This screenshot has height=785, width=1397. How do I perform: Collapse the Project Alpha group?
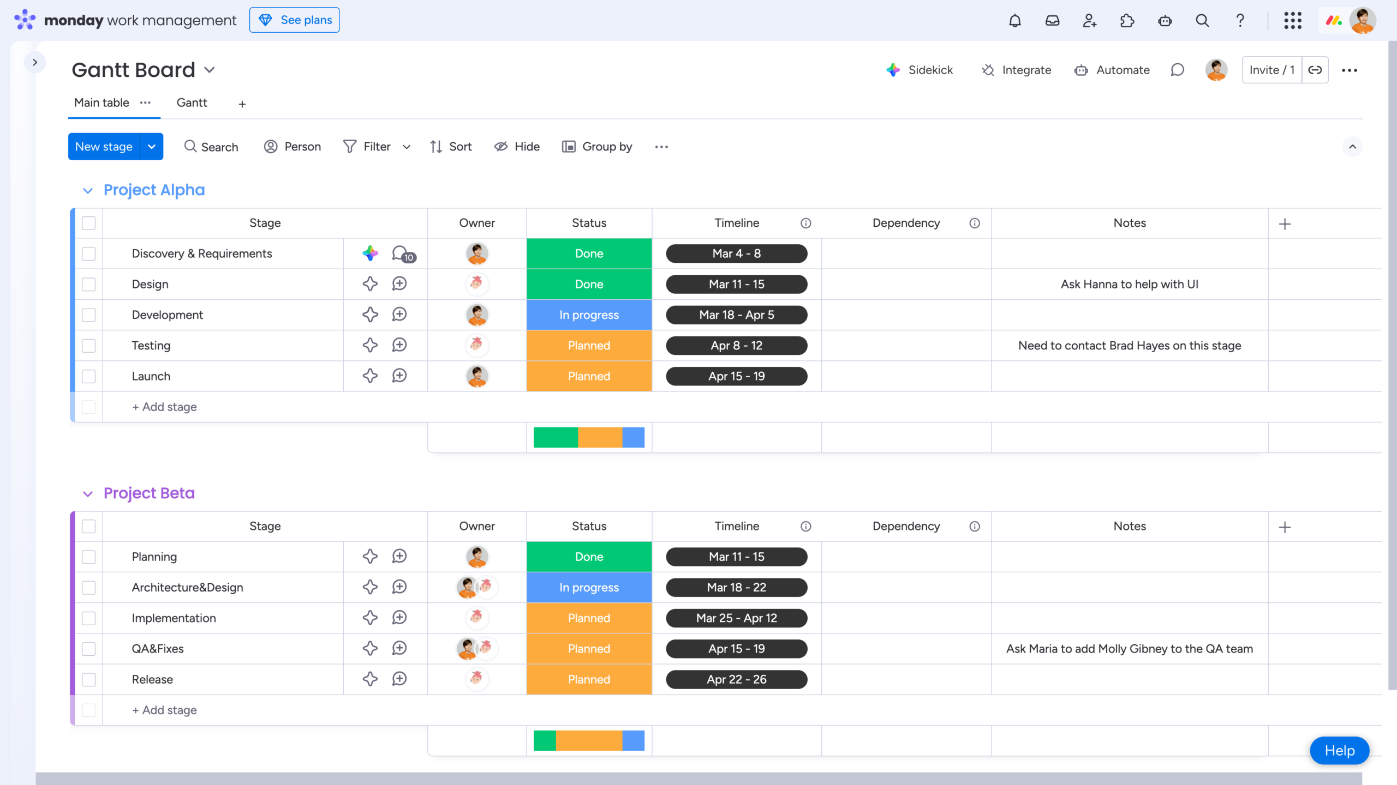click(88, 190)
